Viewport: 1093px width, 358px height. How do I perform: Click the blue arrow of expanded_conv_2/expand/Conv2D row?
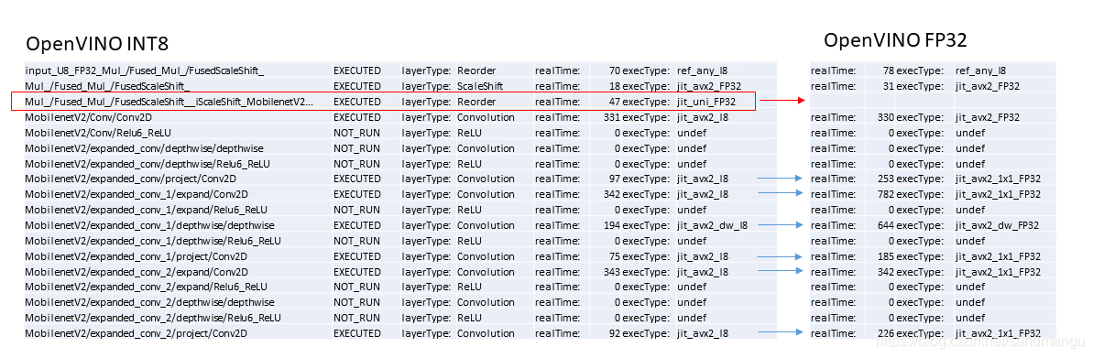pyautogui.click(x=781, y=271)
